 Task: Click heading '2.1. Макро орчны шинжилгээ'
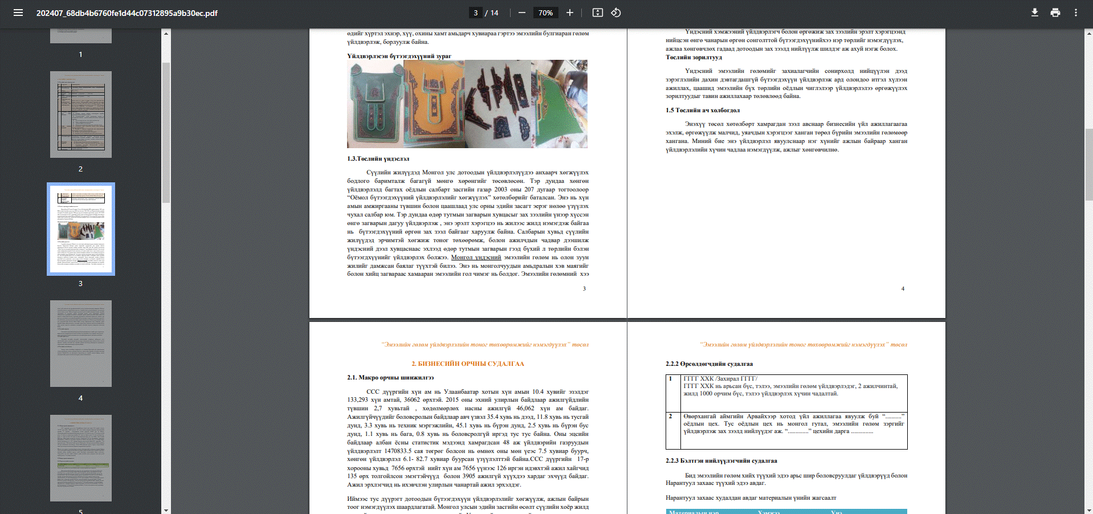pyautogui.click(x=390, y=377)
